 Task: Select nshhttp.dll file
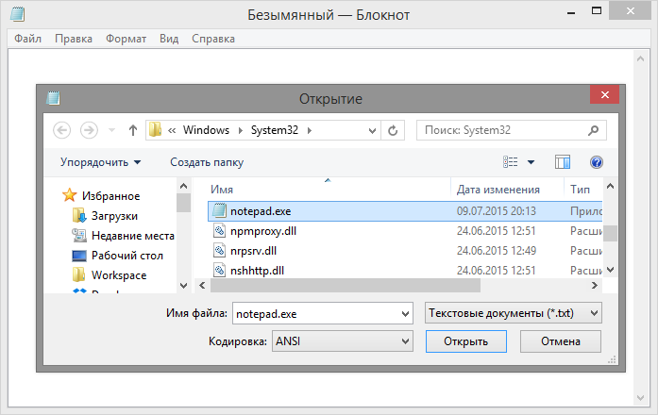(257, 271)
